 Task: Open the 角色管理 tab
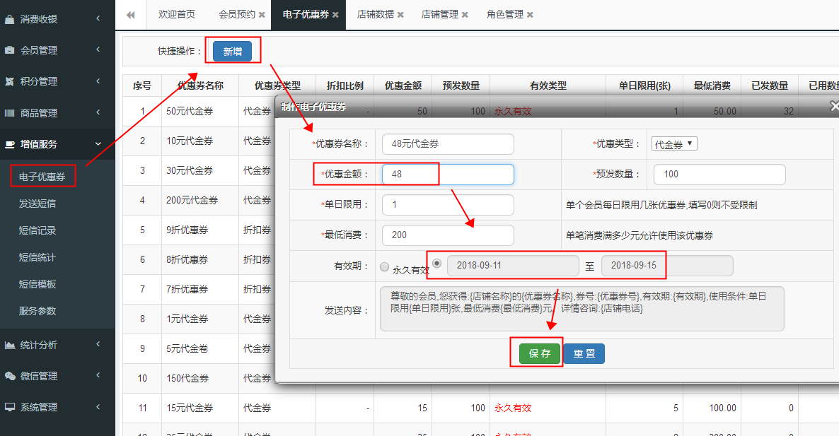coord(505,14)
